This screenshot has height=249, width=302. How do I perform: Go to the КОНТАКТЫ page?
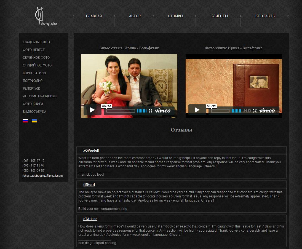click(265, 16)
